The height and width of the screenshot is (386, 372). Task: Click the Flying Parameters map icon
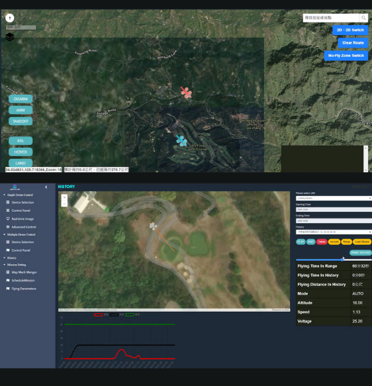pos(8,289)
